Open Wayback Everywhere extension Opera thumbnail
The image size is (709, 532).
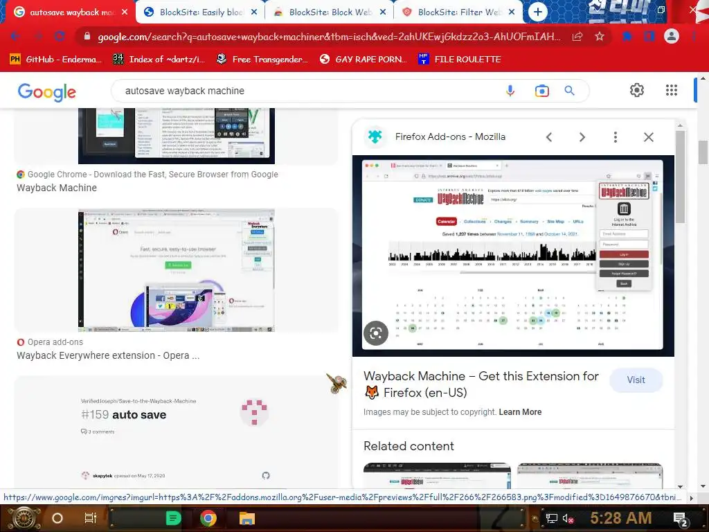click(177, 270)
